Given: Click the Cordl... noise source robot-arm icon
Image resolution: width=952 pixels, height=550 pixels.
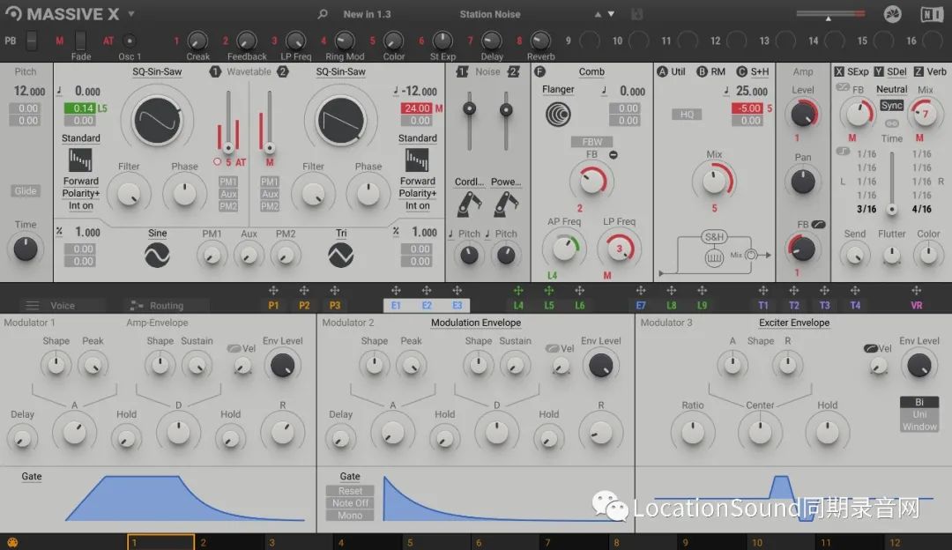Looking at the screenshot, I should pyautogui.click(x=469, y=204).
